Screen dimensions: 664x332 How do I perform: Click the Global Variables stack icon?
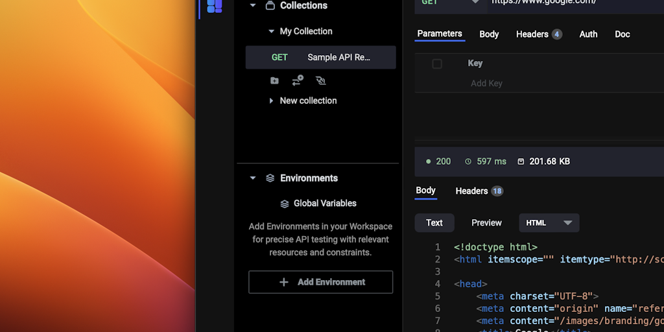pos(284,204)
